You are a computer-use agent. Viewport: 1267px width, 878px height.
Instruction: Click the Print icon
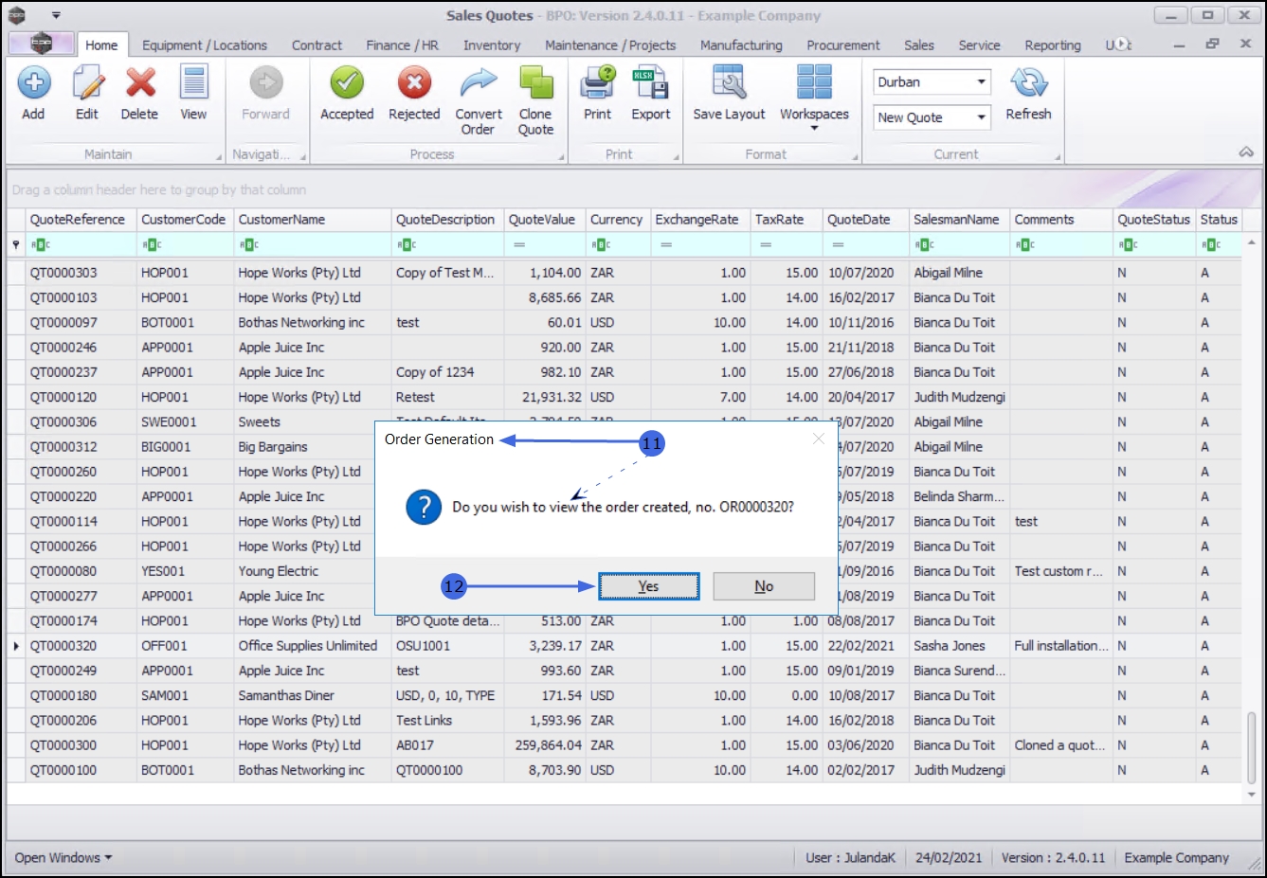pos(598,84)
